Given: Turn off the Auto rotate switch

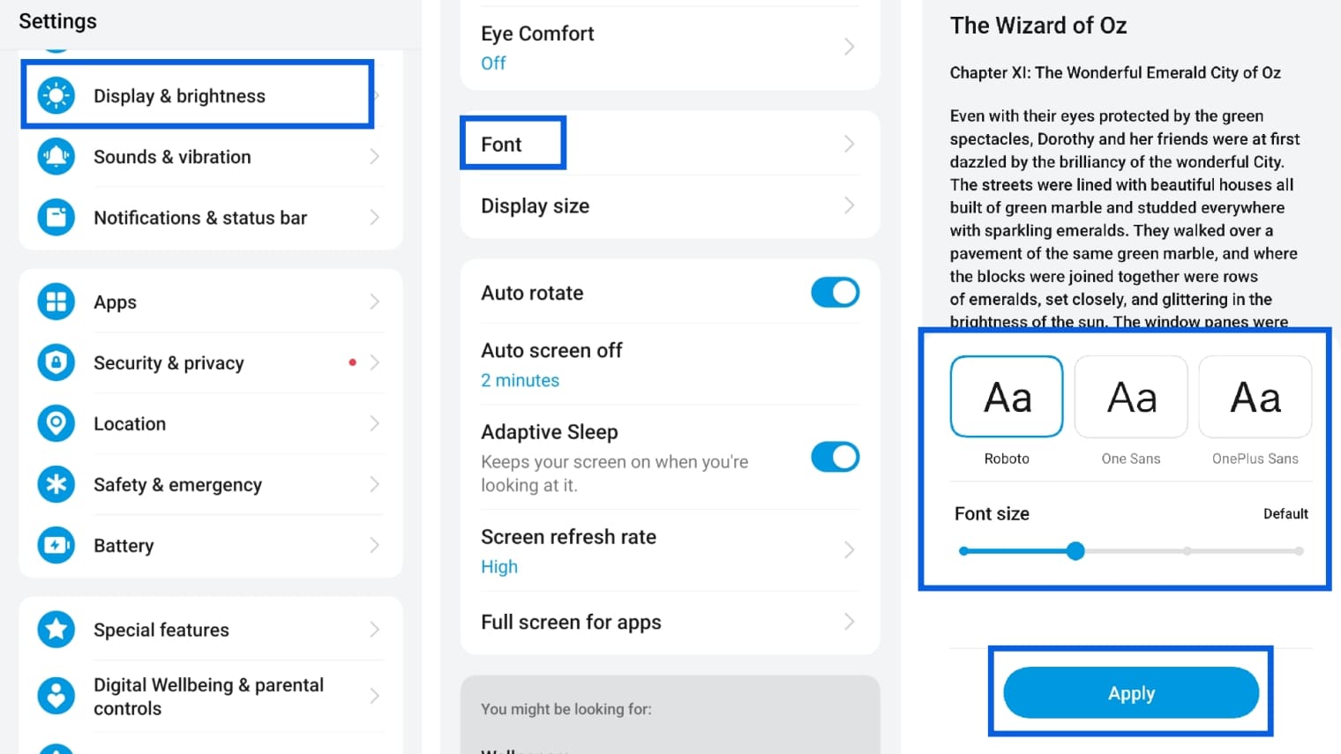Looking at the screenshot, I should pyautogui.click(x=835, y=293).
